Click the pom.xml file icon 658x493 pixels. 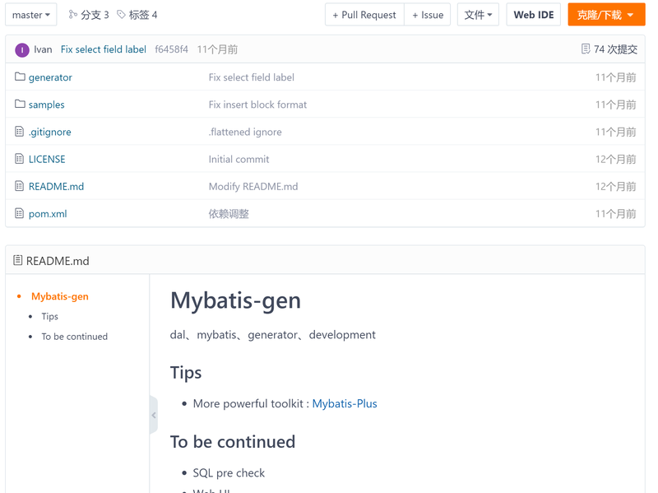tap(19, 213)
